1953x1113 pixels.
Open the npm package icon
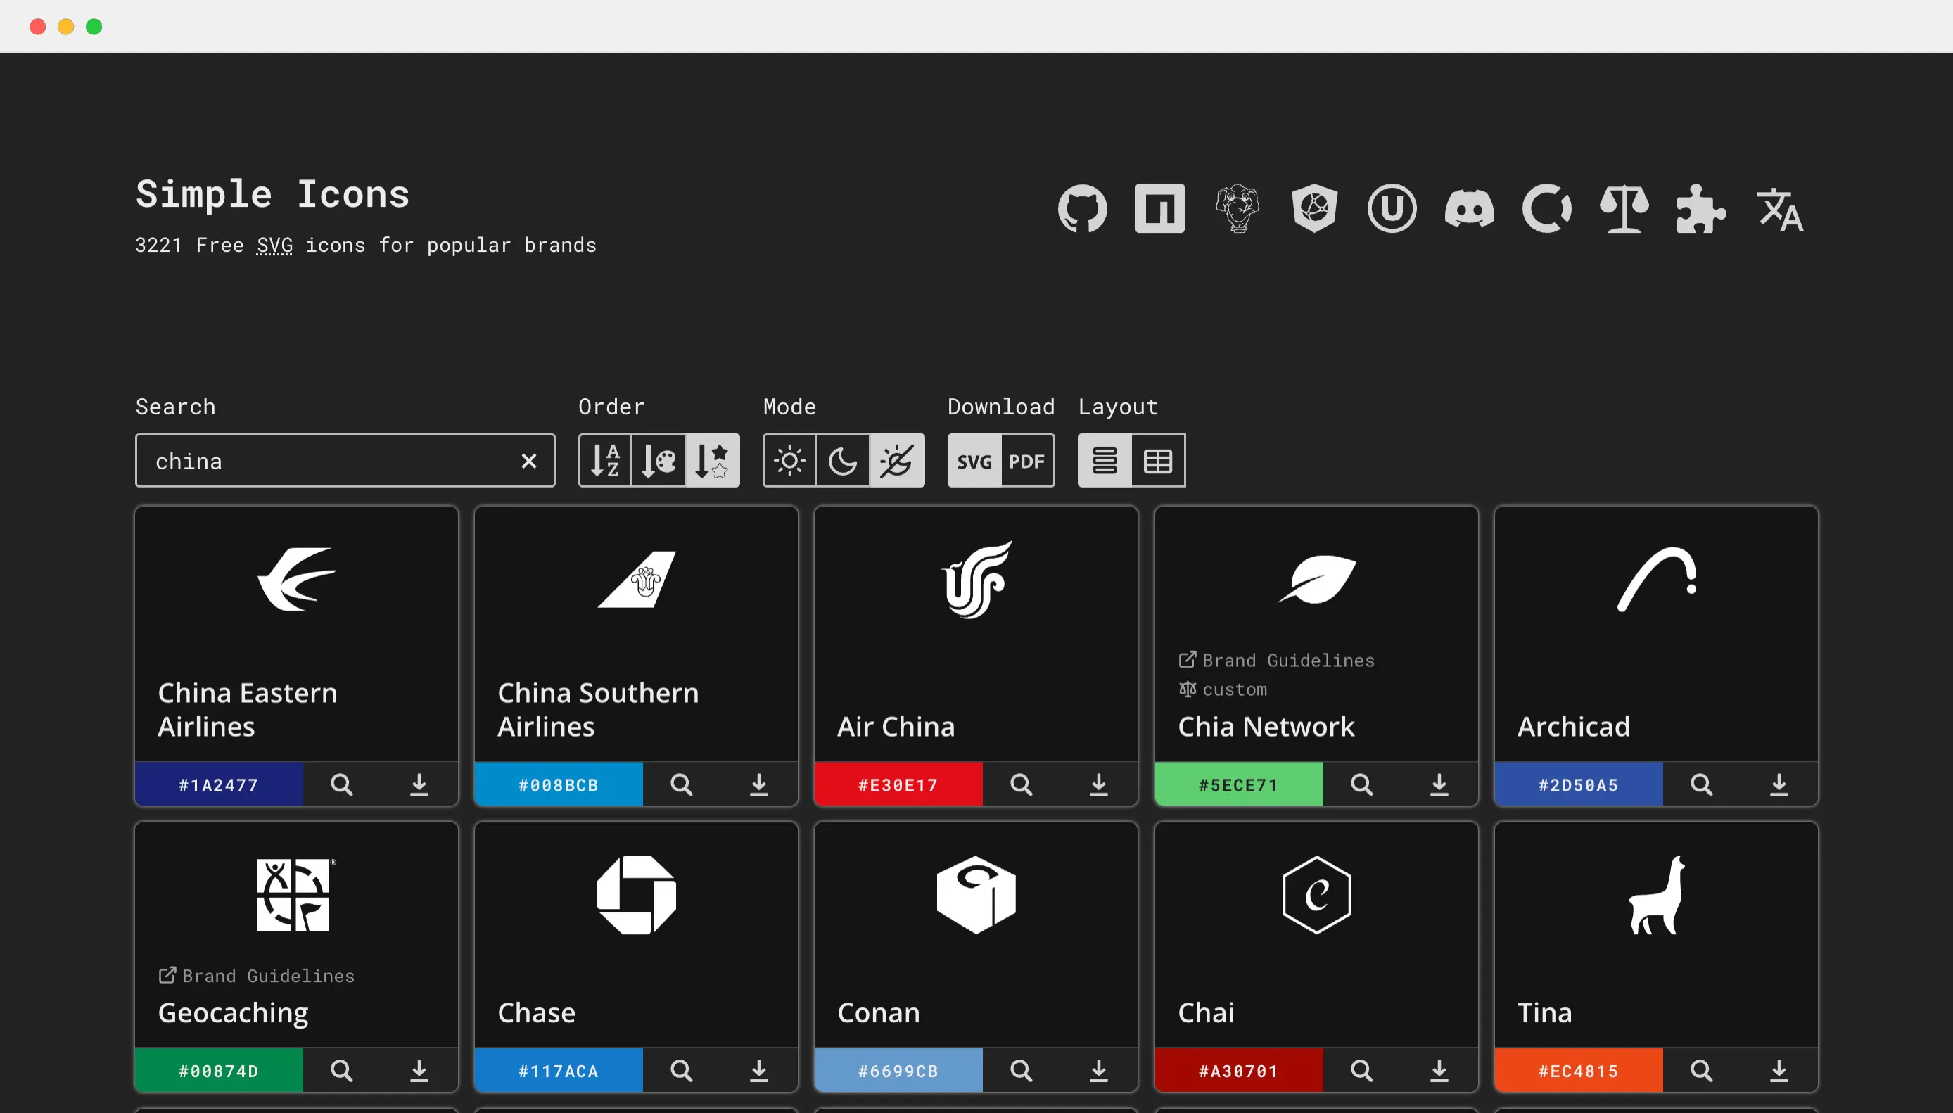tap(1159, 208)
